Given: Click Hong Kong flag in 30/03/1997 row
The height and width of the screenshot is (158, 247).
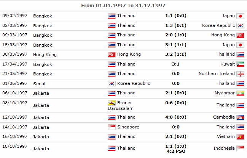Looking at the screenshot, I should 112,55.
